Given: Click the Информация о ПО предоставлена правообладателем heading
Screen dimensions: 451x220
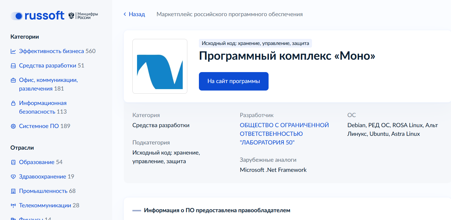Looking at the screenshot, I should [x=217, y=210].
